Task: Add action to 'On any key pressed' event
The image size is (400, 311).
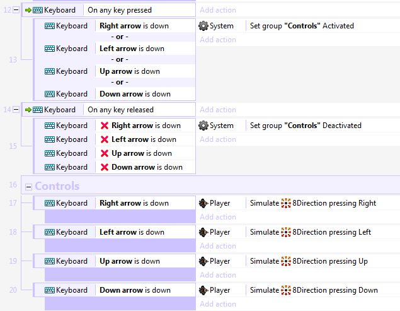Action: tap(218, 10)
